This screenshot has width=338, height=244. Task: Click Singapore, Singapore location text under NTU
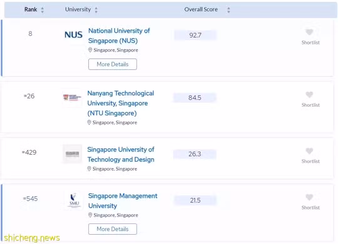(115, 123)
